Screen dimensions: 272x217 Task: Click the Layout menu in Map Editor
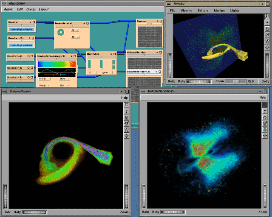tap(43, 9)
